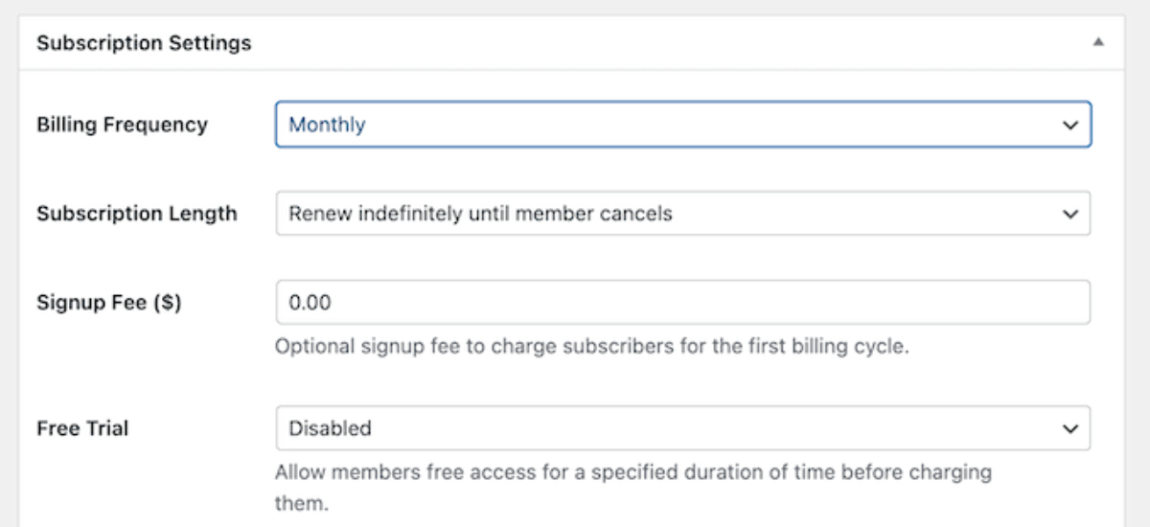Click the 'Disabled' value in Free Trial
1150x527 pixels.
click(330, 428)
